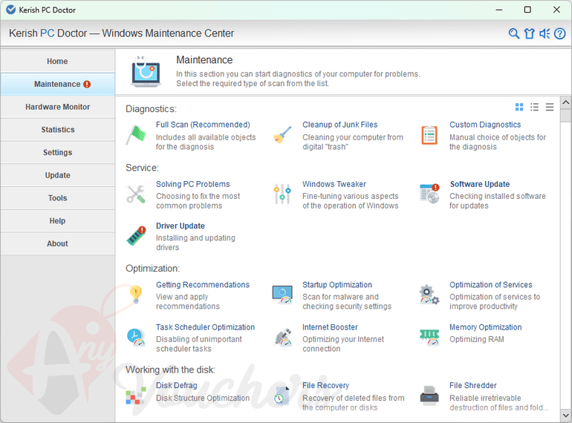The width and height of the screenshot is (572, 423).
Task: Switch to bulleted list view
Action: tap(534, 107)
